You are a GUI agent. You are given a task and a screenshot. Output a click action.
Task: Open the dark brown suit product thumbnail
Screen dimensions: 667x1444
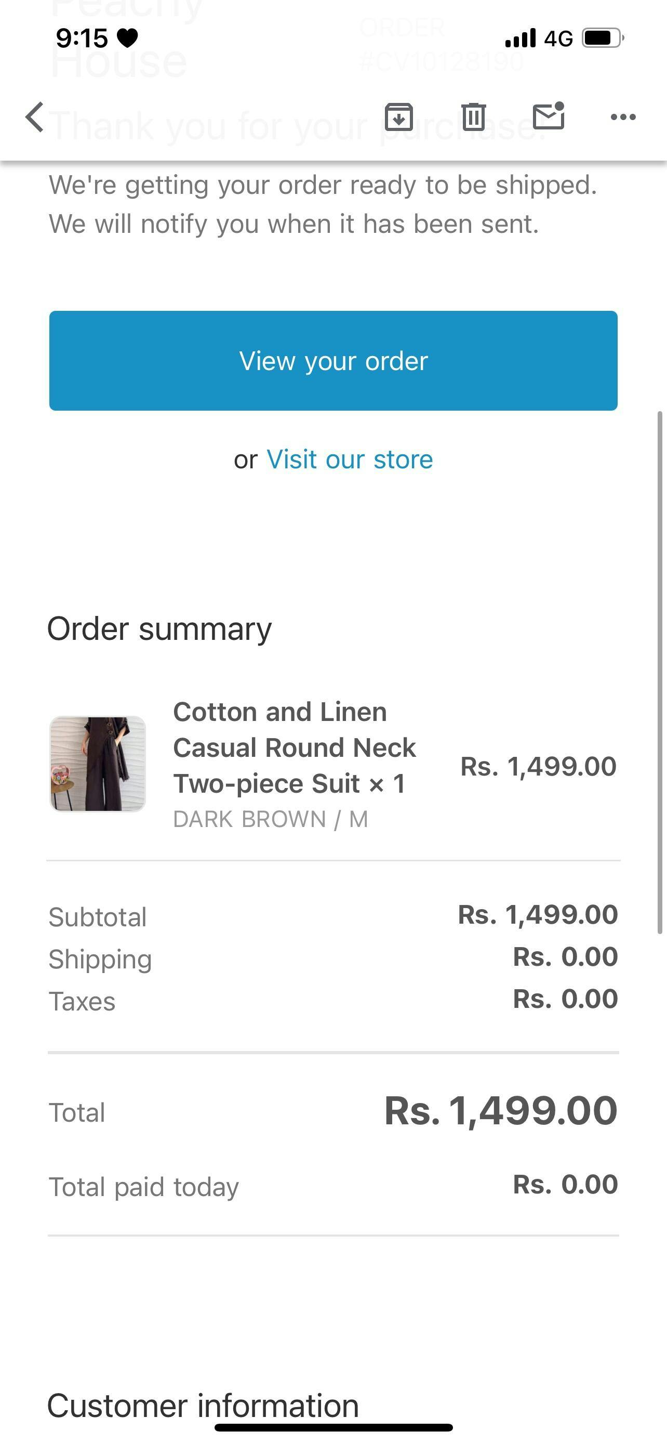pyautogui.click(x=98, y=764)
